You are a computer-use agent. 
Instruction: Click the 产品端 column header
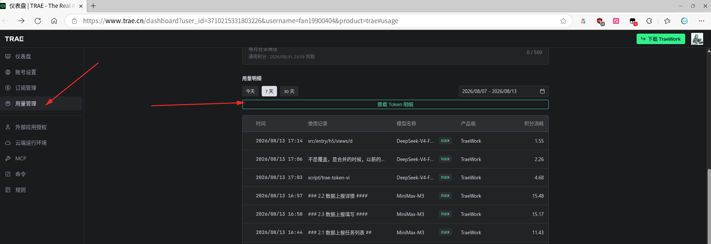pyautogui.click(x=468, y=124)
